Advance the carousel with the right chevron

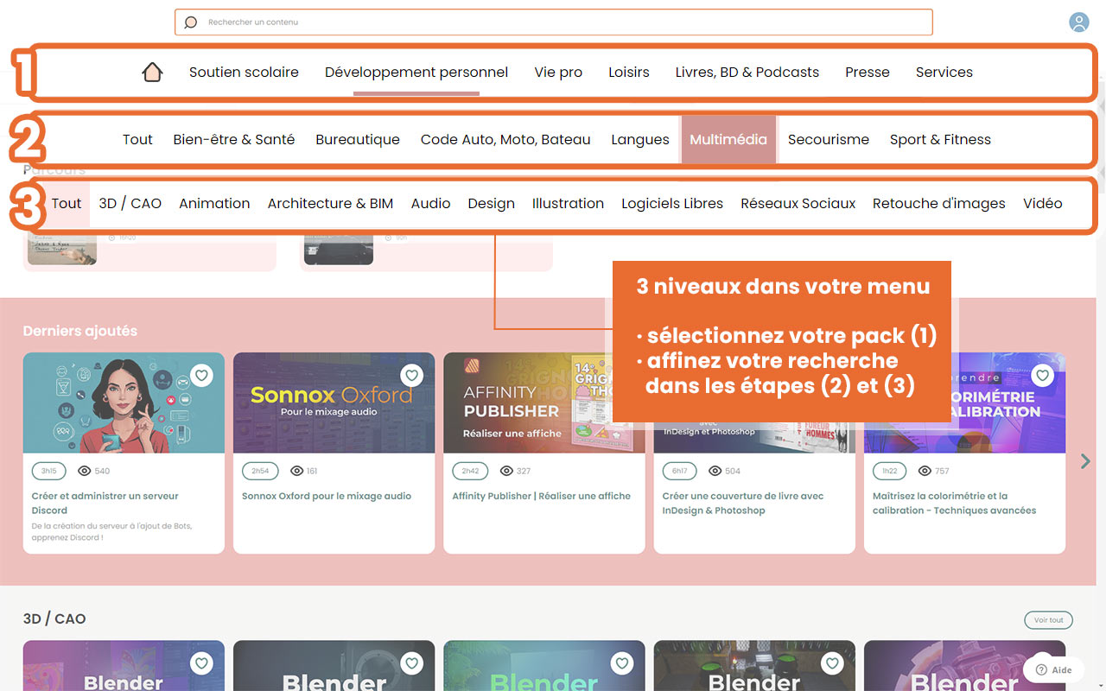[1085, 461]
